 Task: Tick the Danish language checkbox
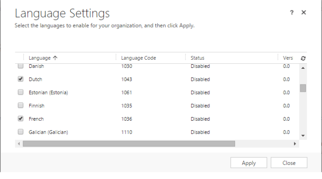21,66
